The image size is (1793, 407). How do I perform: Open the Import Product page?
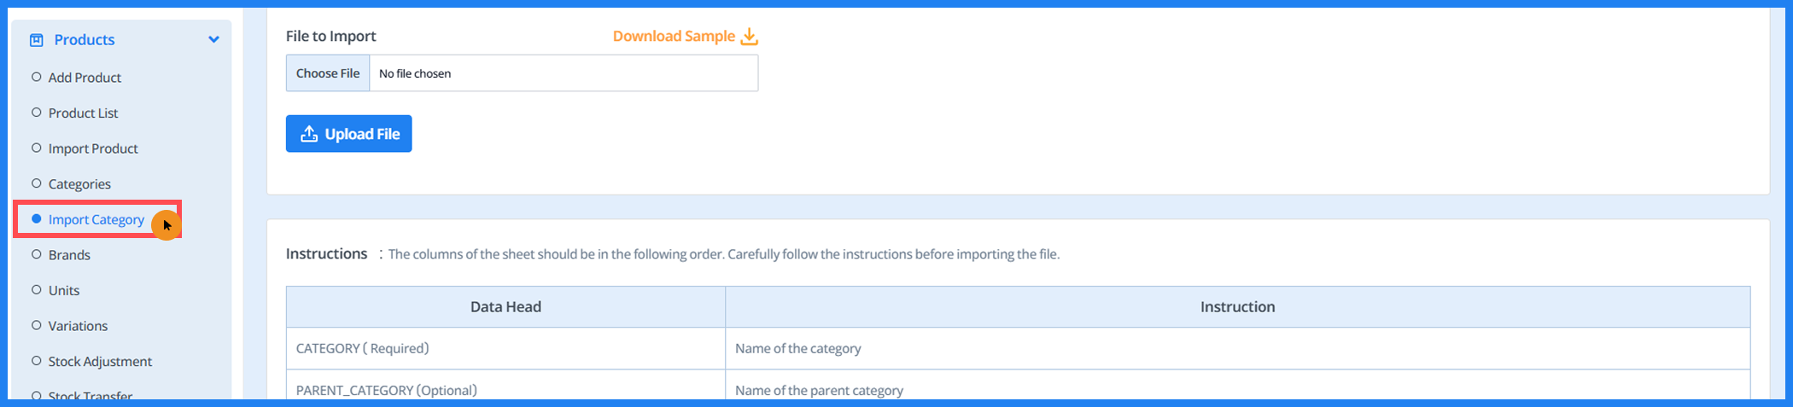[93, 148]
